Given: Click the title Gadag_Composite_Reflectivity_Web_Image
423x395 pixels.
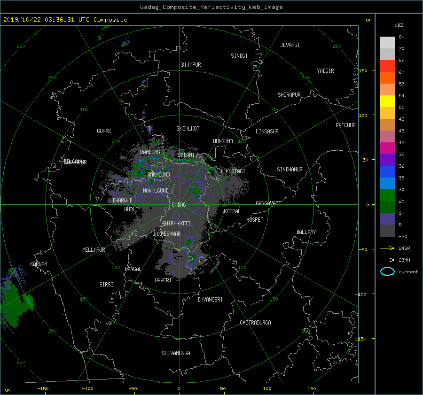Looking at the screenshot, I should [x=211, y=7].
